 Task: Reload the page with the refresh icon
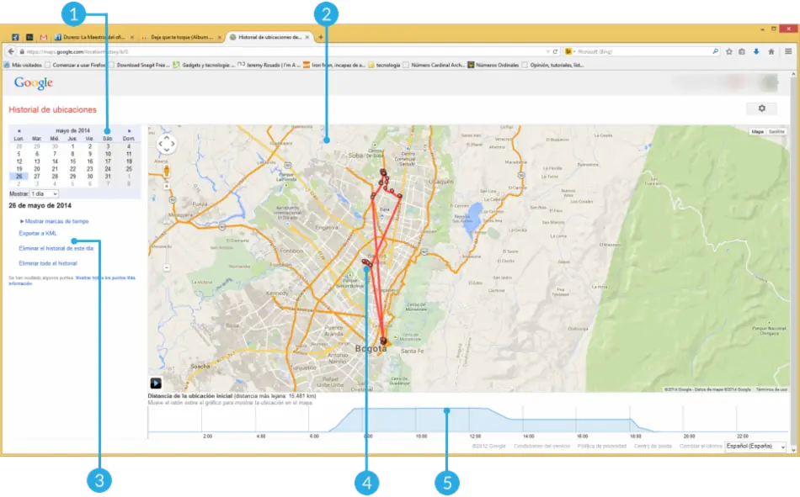click(555, 51)
